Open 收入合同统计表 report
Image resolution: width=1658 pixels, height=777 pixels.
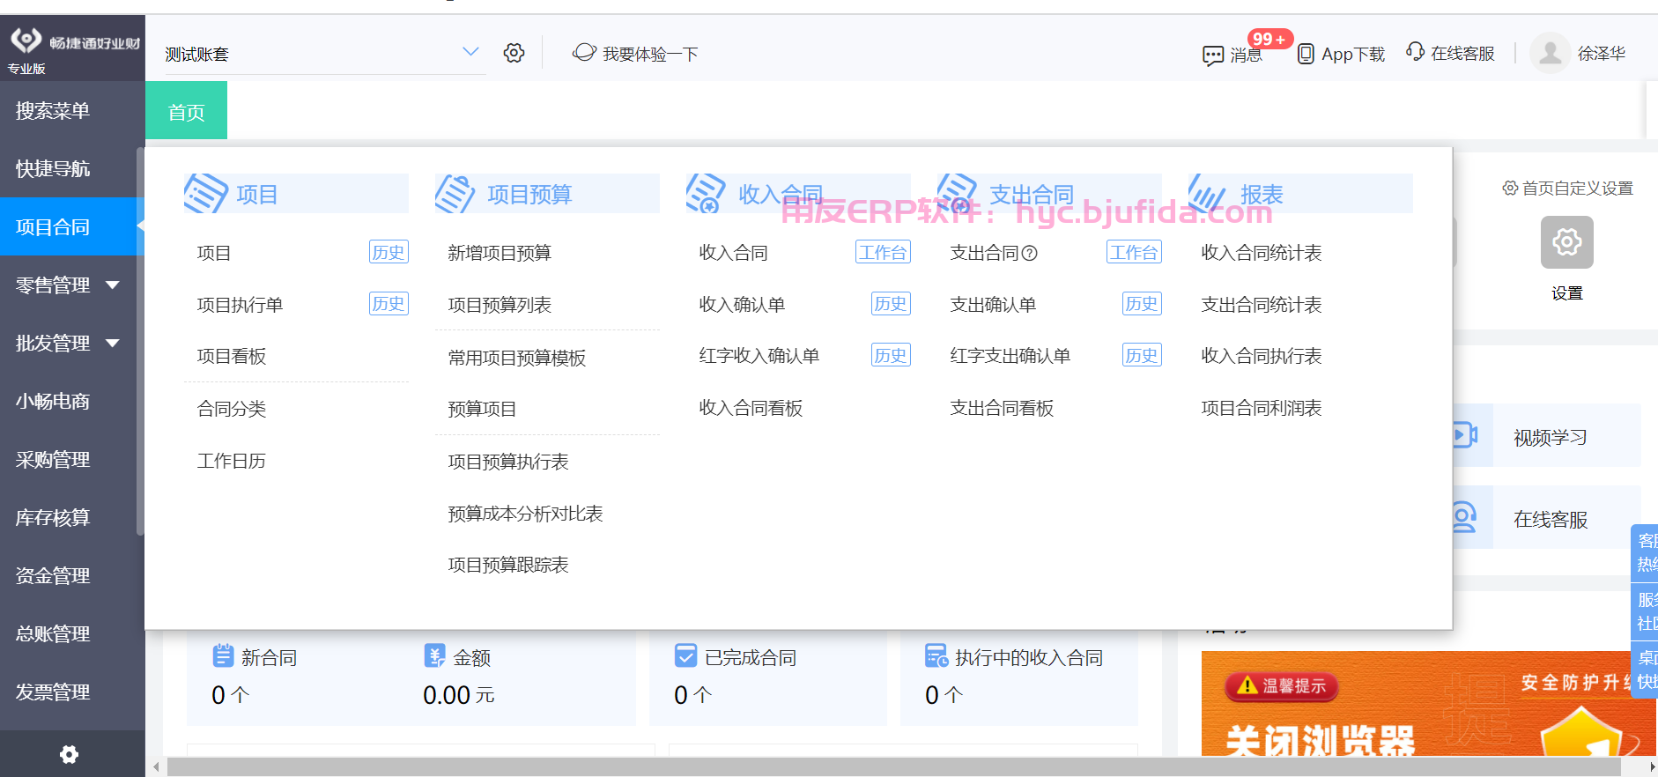click(1262, 253)
